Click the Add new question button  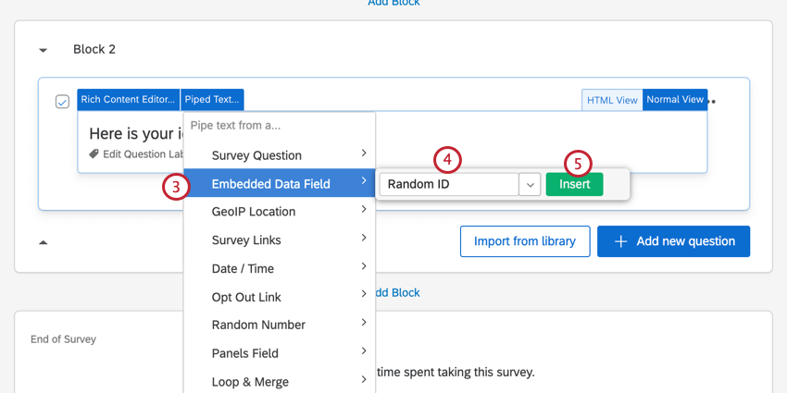click(x=673, y=241)
